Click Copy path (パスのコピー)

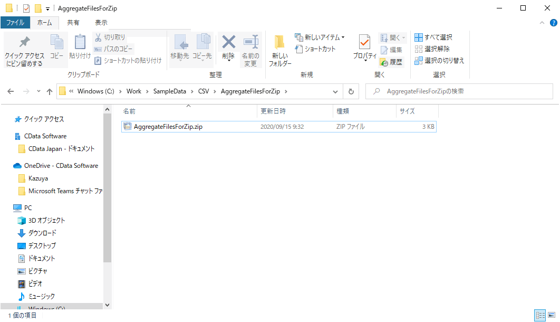(x=113, y=49)
